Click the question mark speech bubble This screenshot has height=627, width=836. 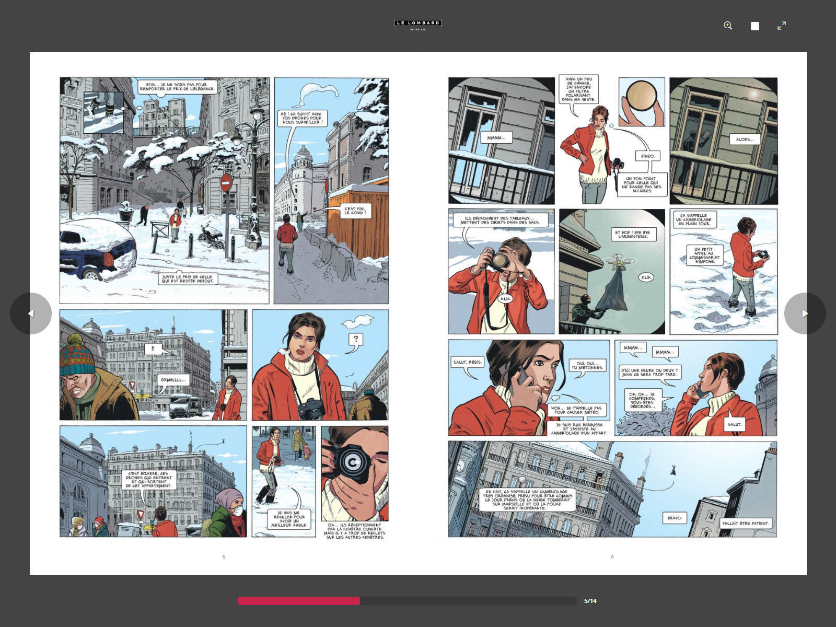tap(356, 339)
